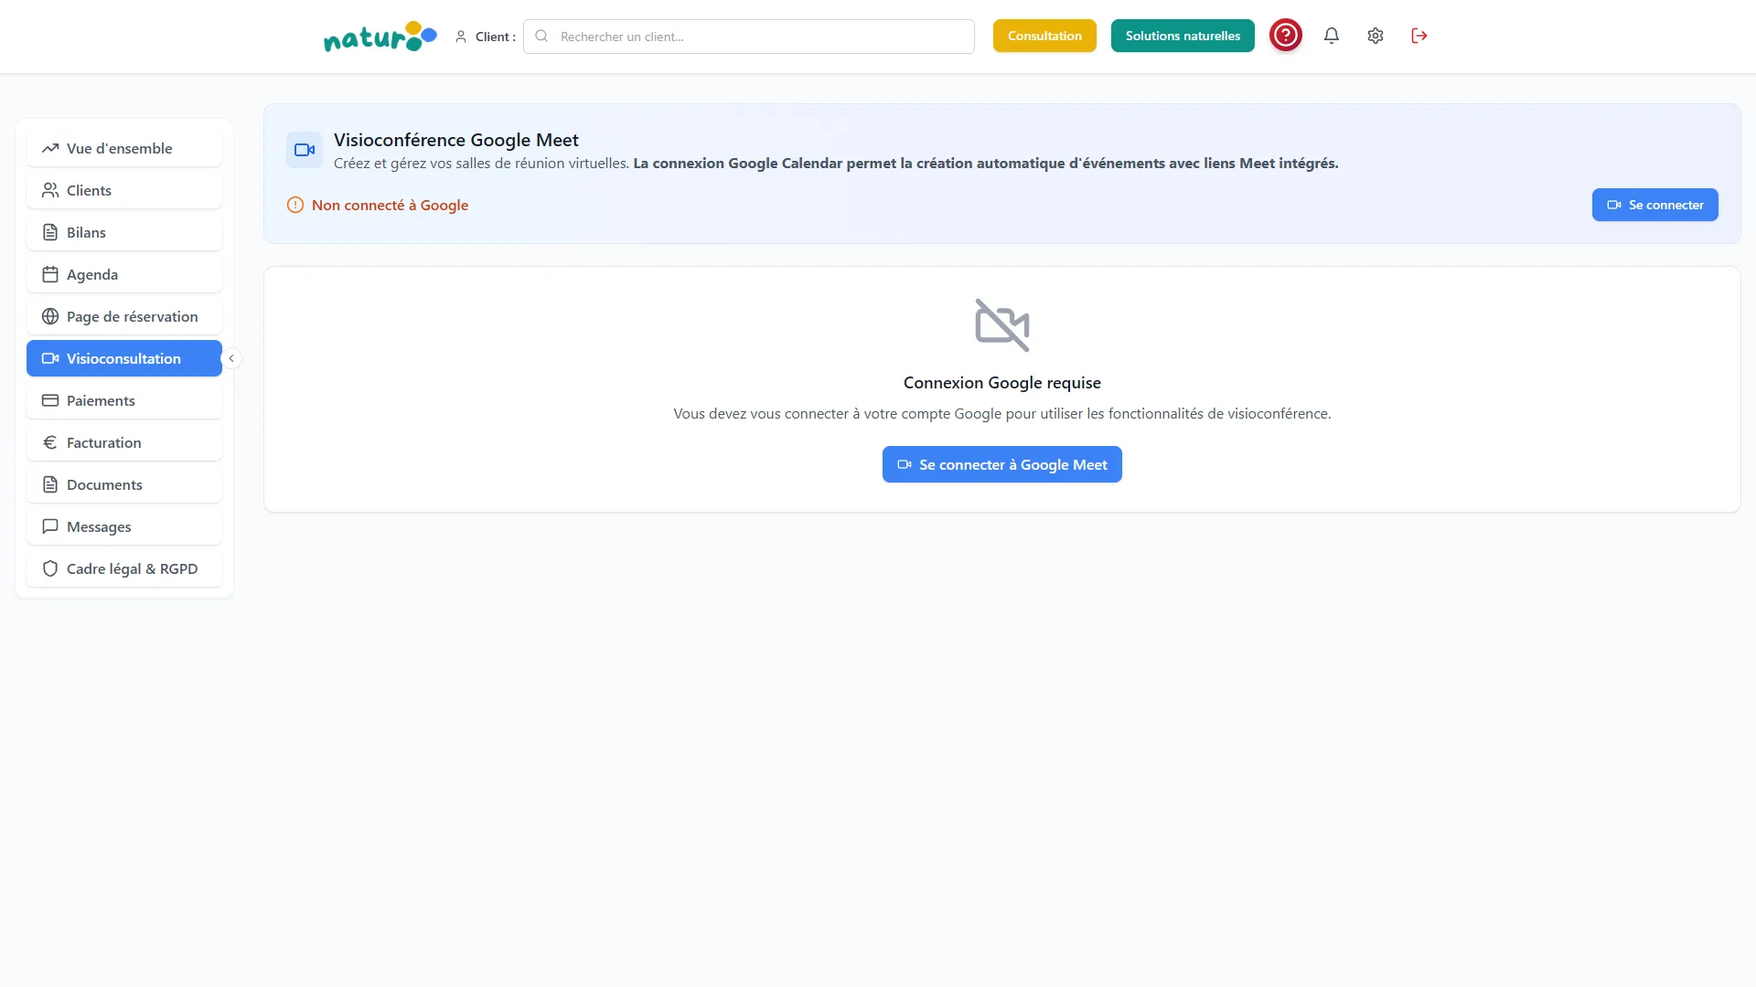The image size is (1756, 987).
Task: Open the Paiements section
Action: (x=124, y=400)
